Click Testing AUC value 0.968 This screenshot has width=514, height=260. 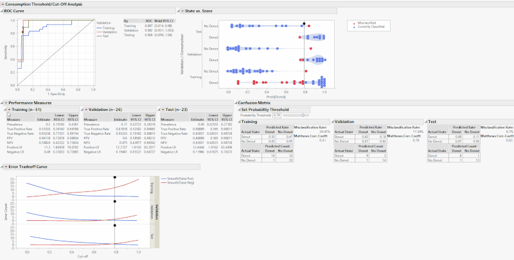(x=149, y=35)
